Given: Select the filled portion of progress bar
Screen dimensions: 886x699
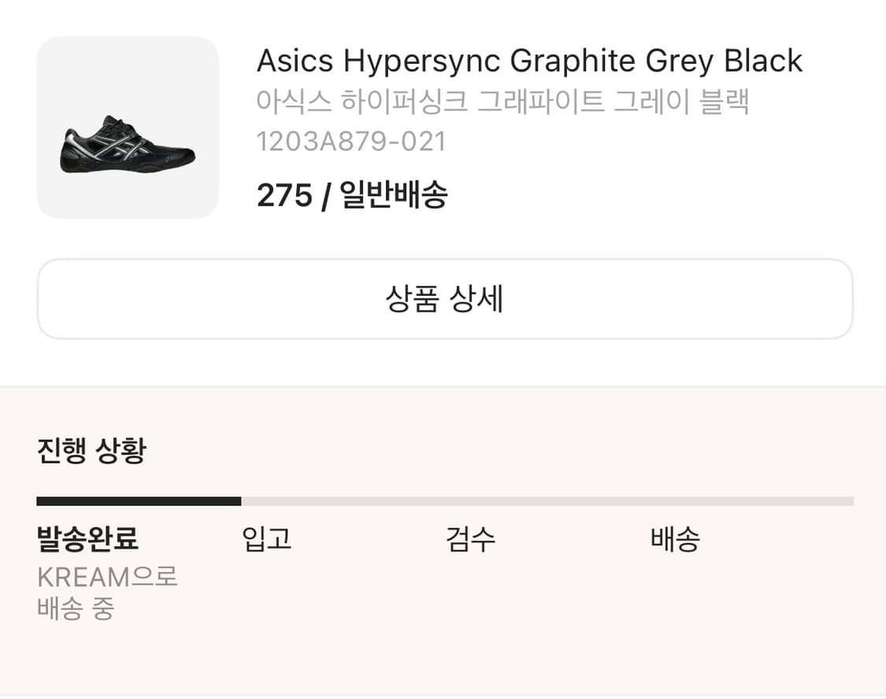Looking at the screenshot, I should (x=138, y=500).
